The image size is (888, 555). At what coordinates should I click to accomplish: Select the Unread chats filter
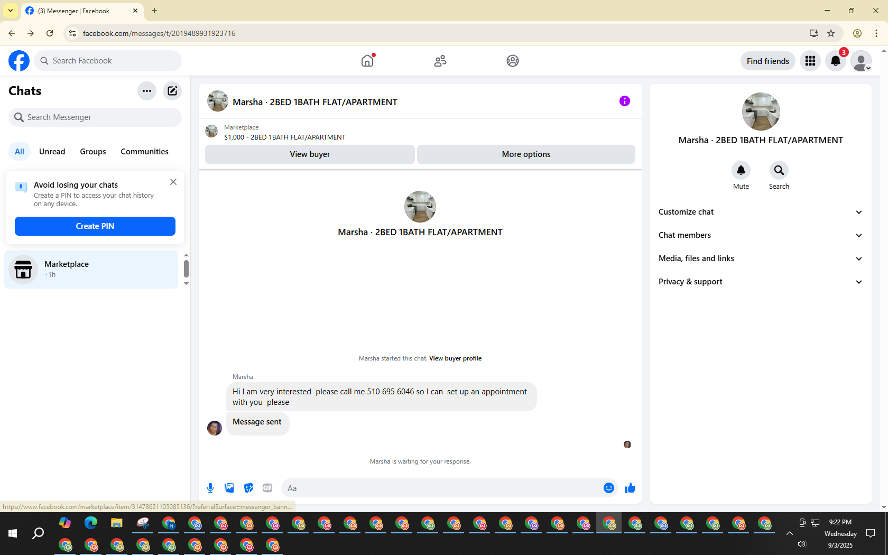pyautogui.click(x=52, y=152)
